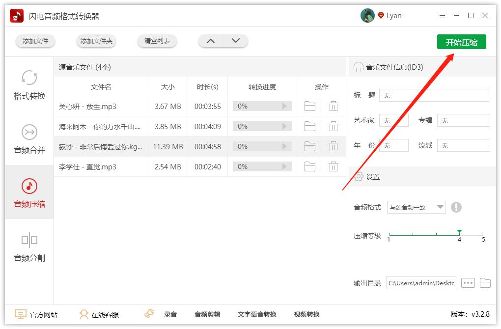Move selected file down with the chevron
The height and width of the screenshot is (329, 501).
(235, 41)
